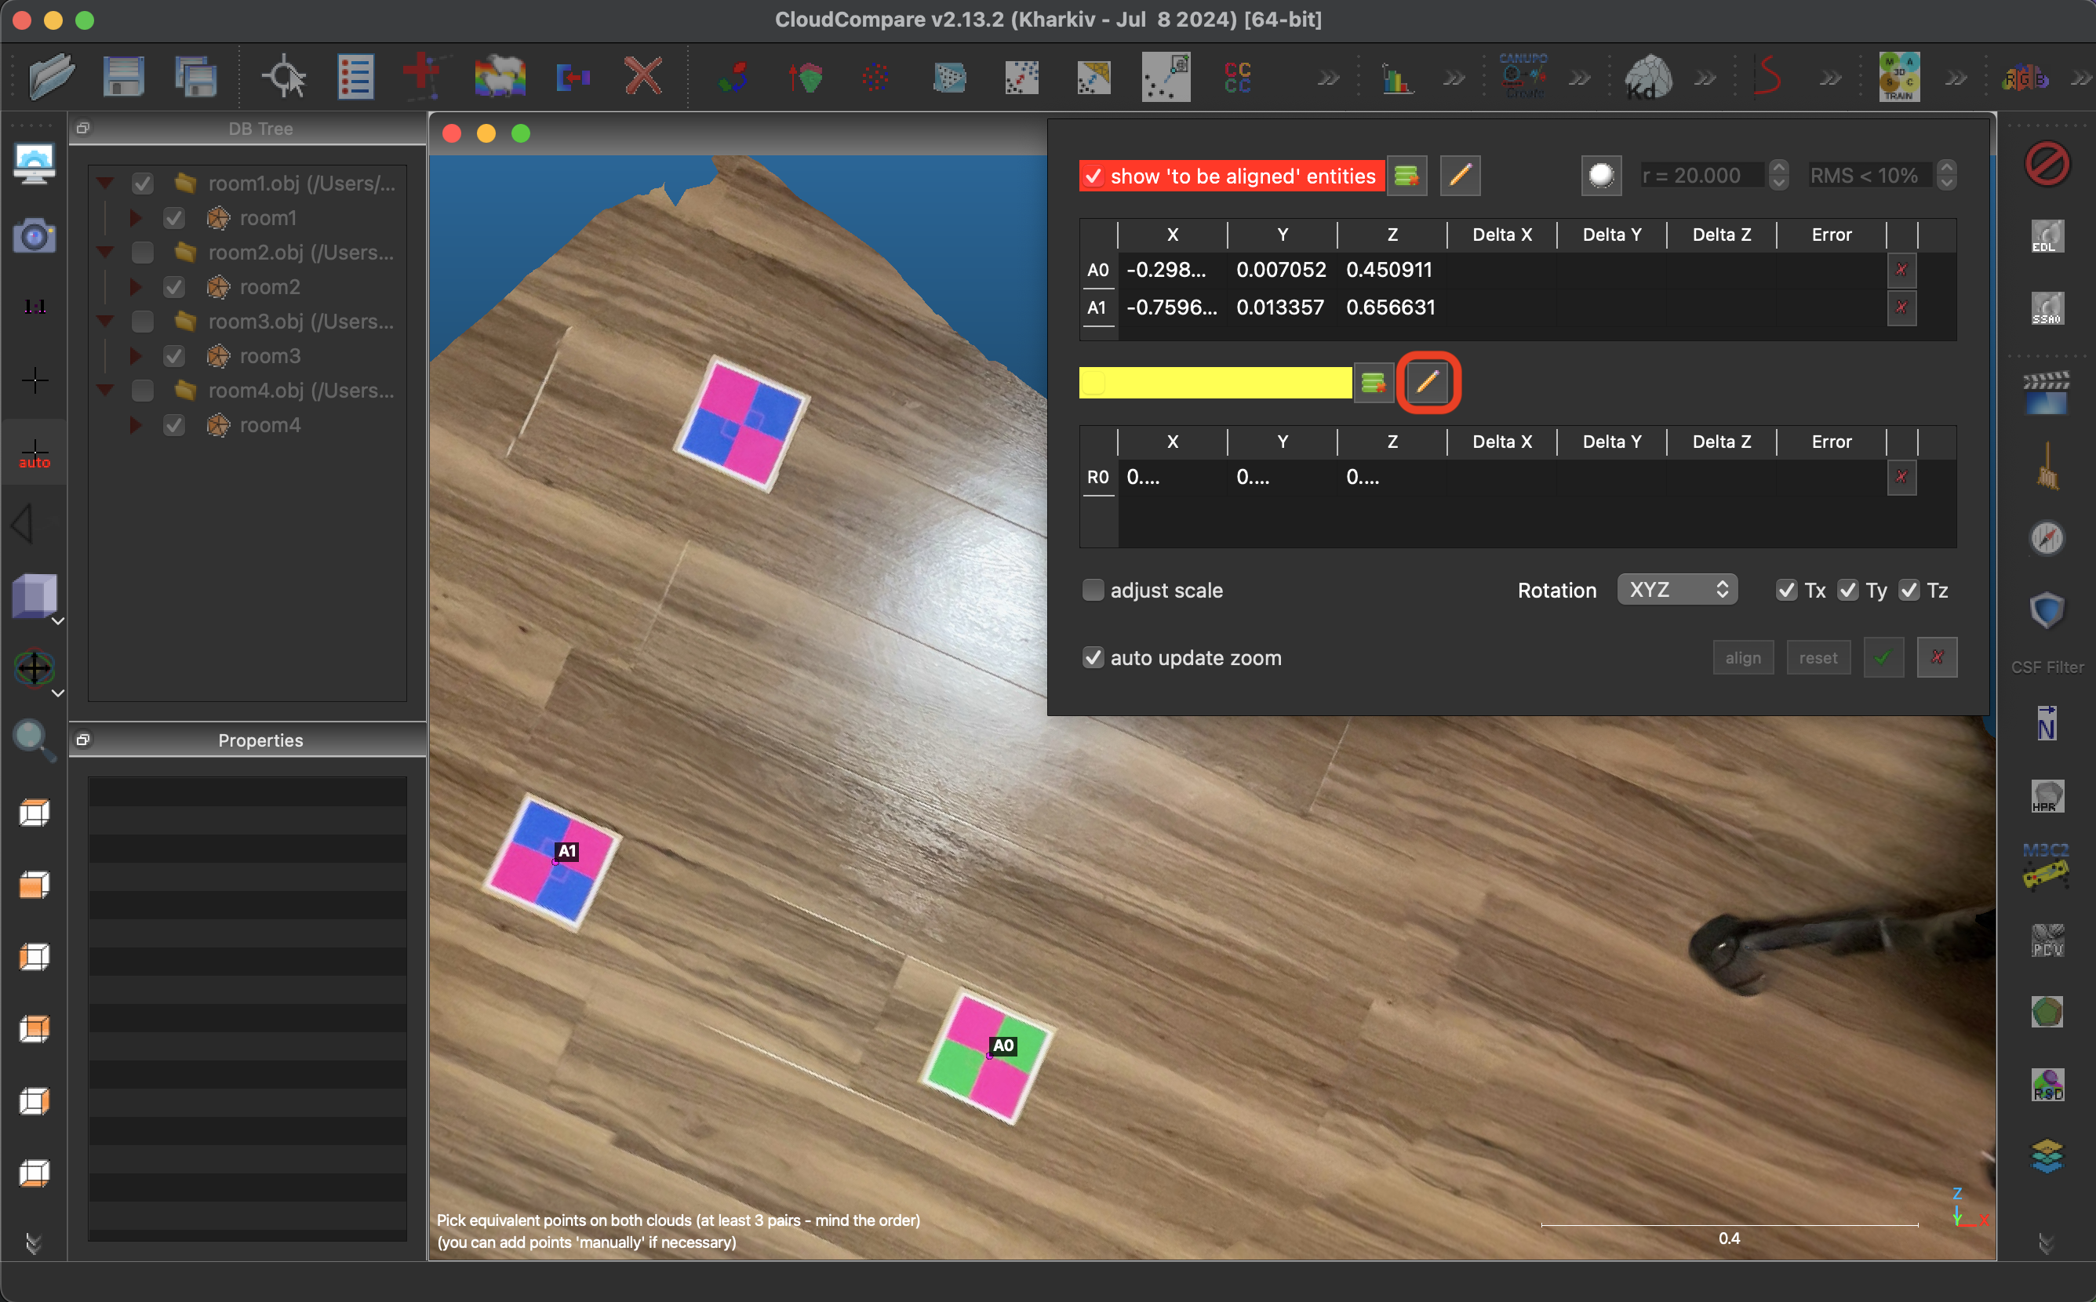The image size is (2096, 1302).
Task: Click the EDL shader icon
Action: pyautogui.click(x=2047, y=236)
